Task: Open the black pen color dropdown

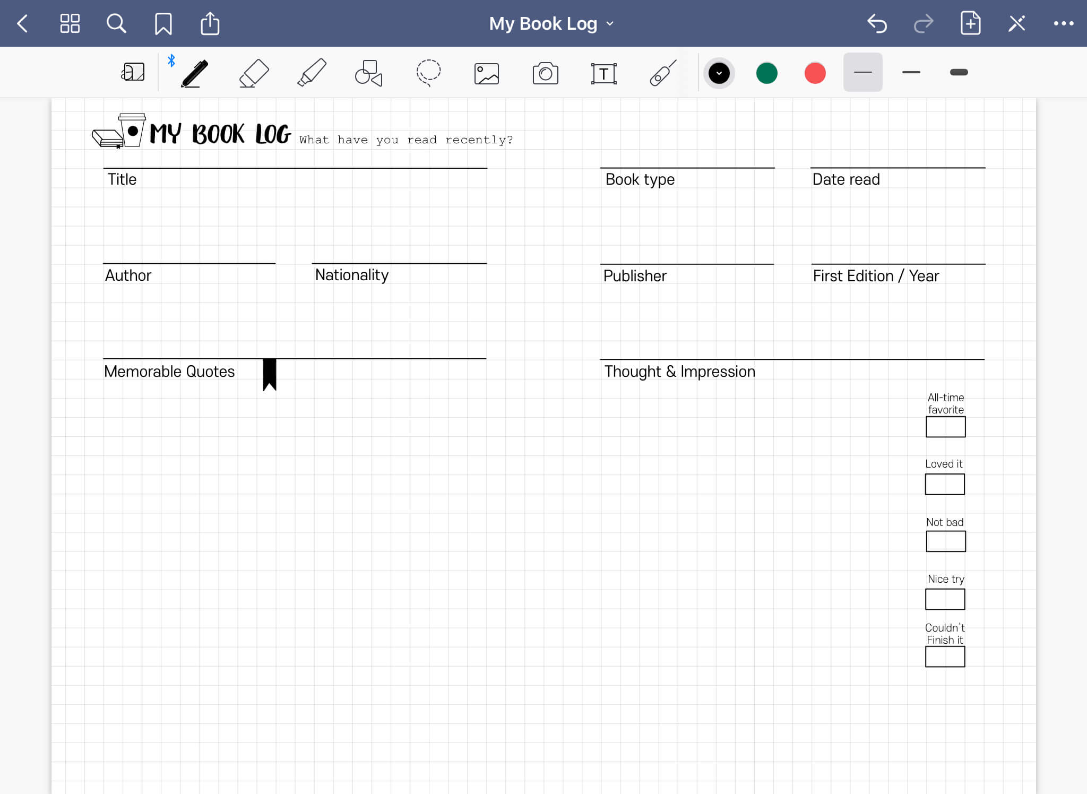Action: [719, 73]
